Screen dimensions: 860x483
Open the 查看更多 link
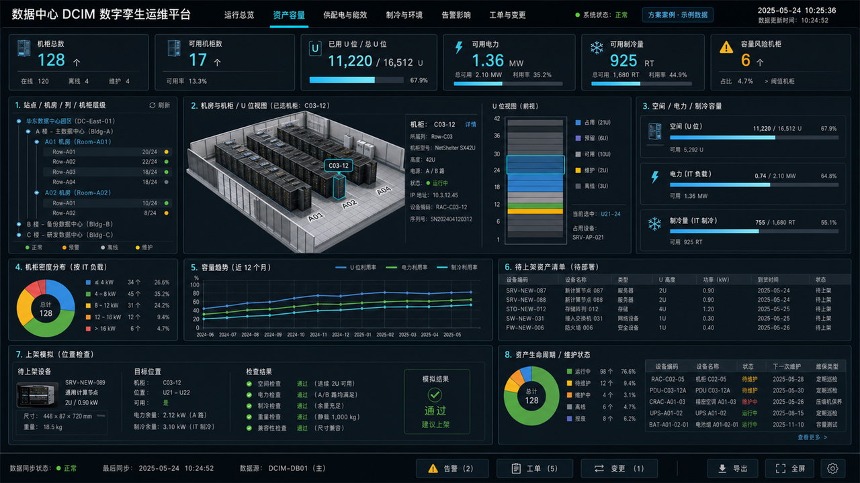[812, 437]
